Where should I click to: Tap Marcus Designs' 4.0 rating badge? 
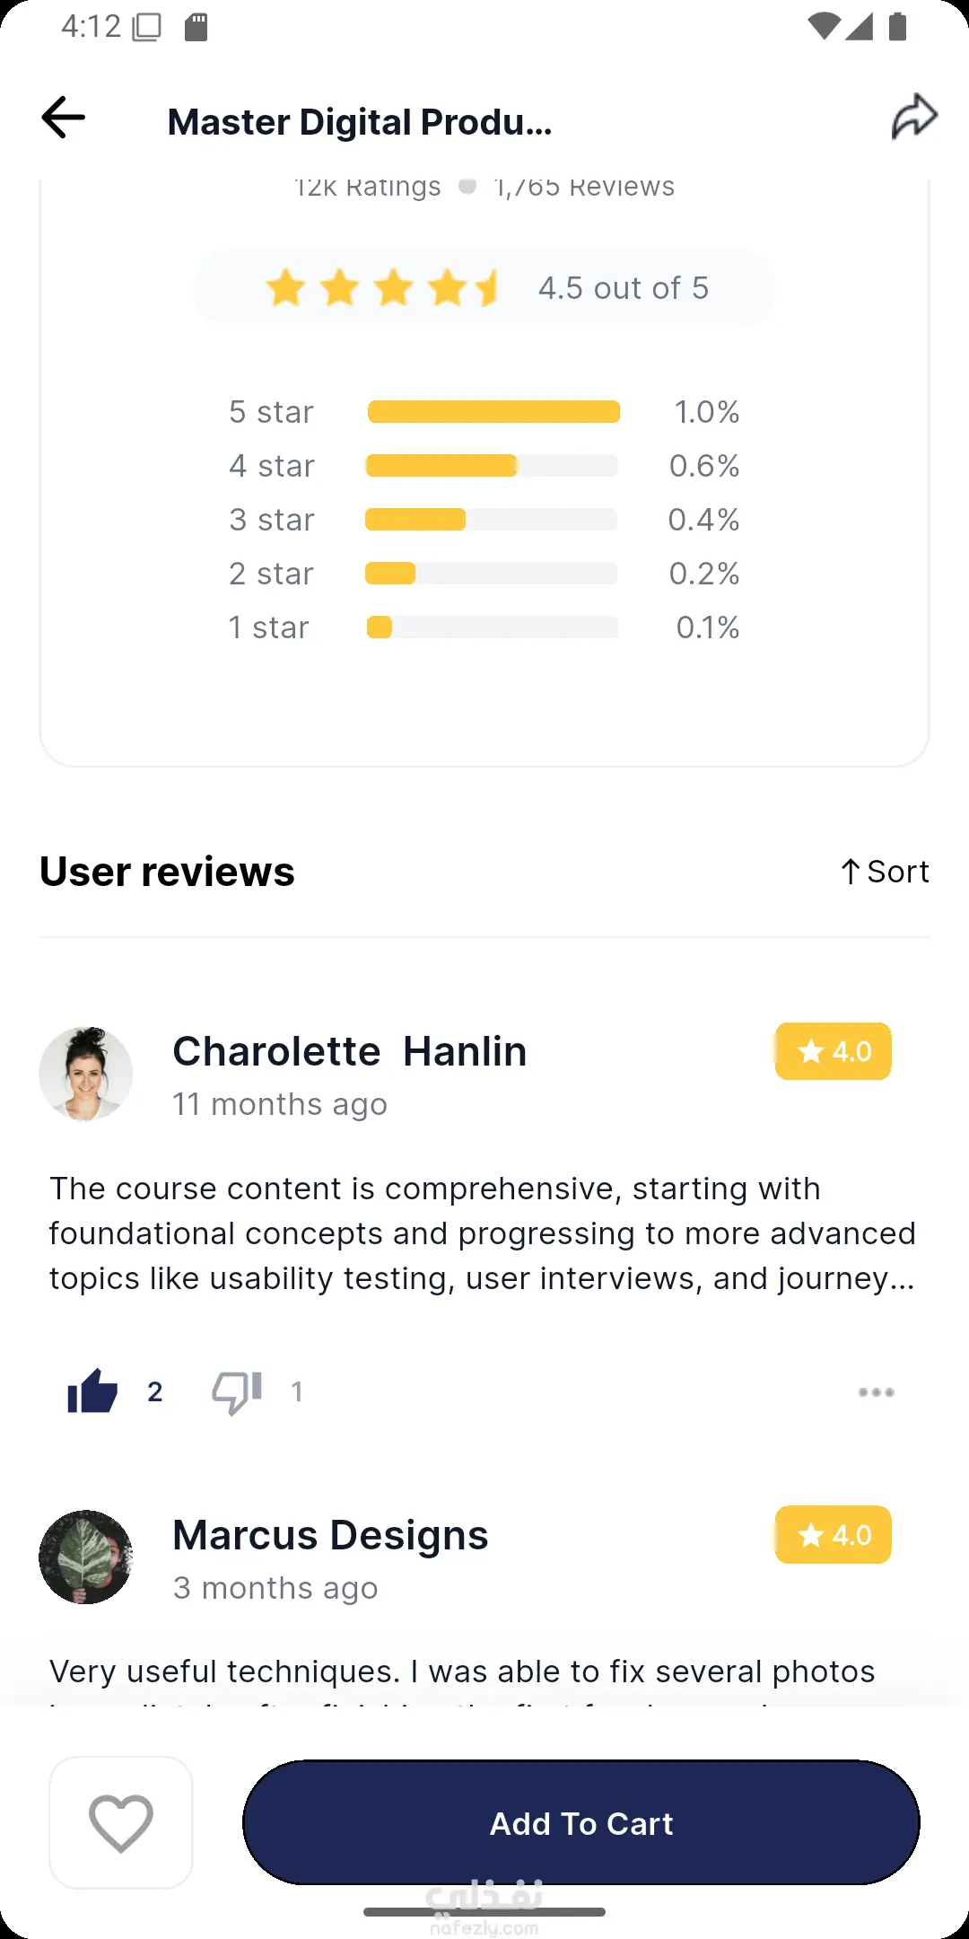834,1535
